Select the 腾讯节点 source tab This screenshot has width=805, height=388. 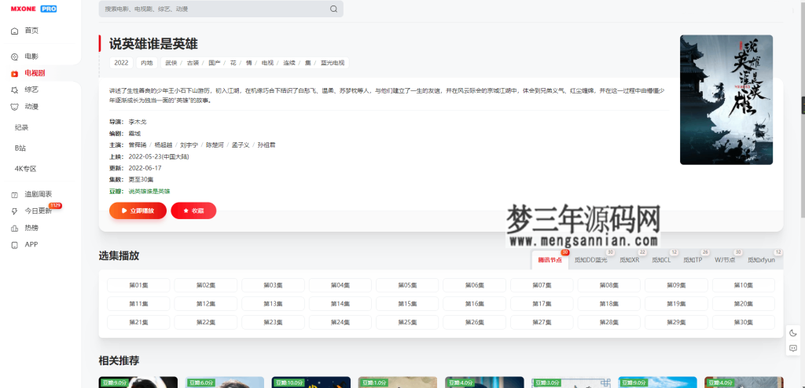tap(550, 260)
